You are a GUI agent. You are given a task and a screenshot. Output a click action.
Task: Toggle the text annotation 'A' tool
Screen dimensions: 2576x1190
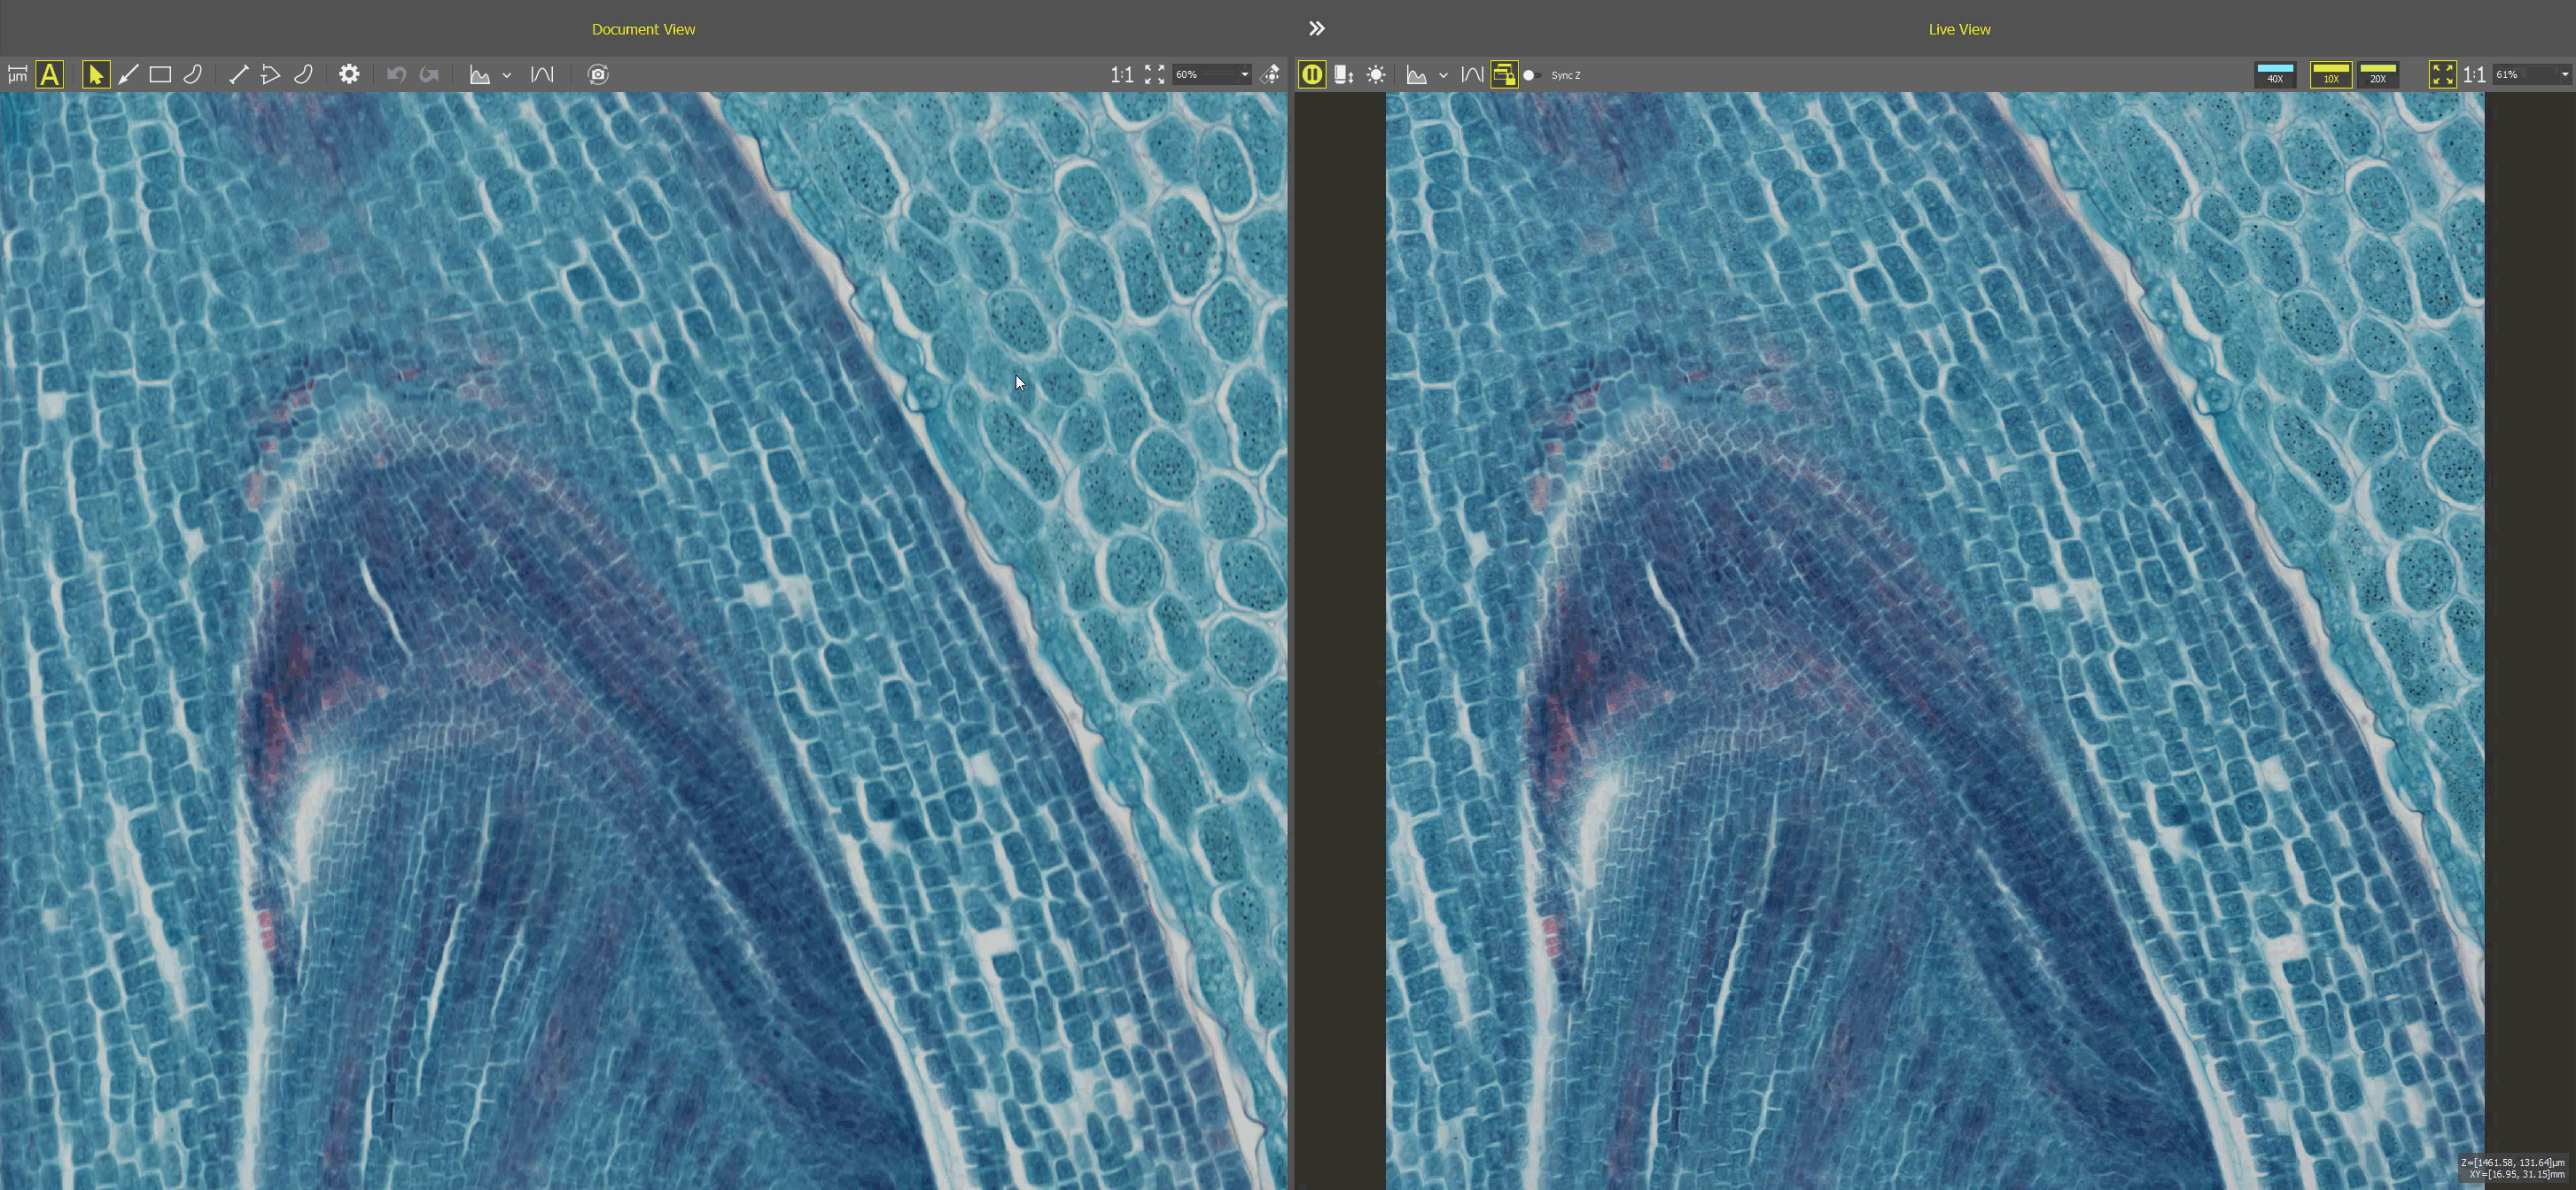[x=49, y=75]
